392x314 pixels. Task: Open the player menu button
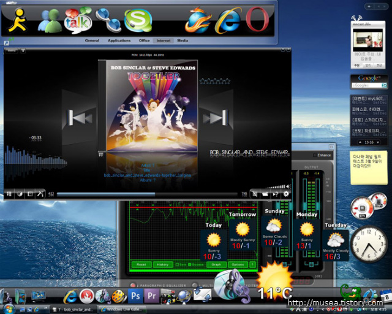coord(12,50)
